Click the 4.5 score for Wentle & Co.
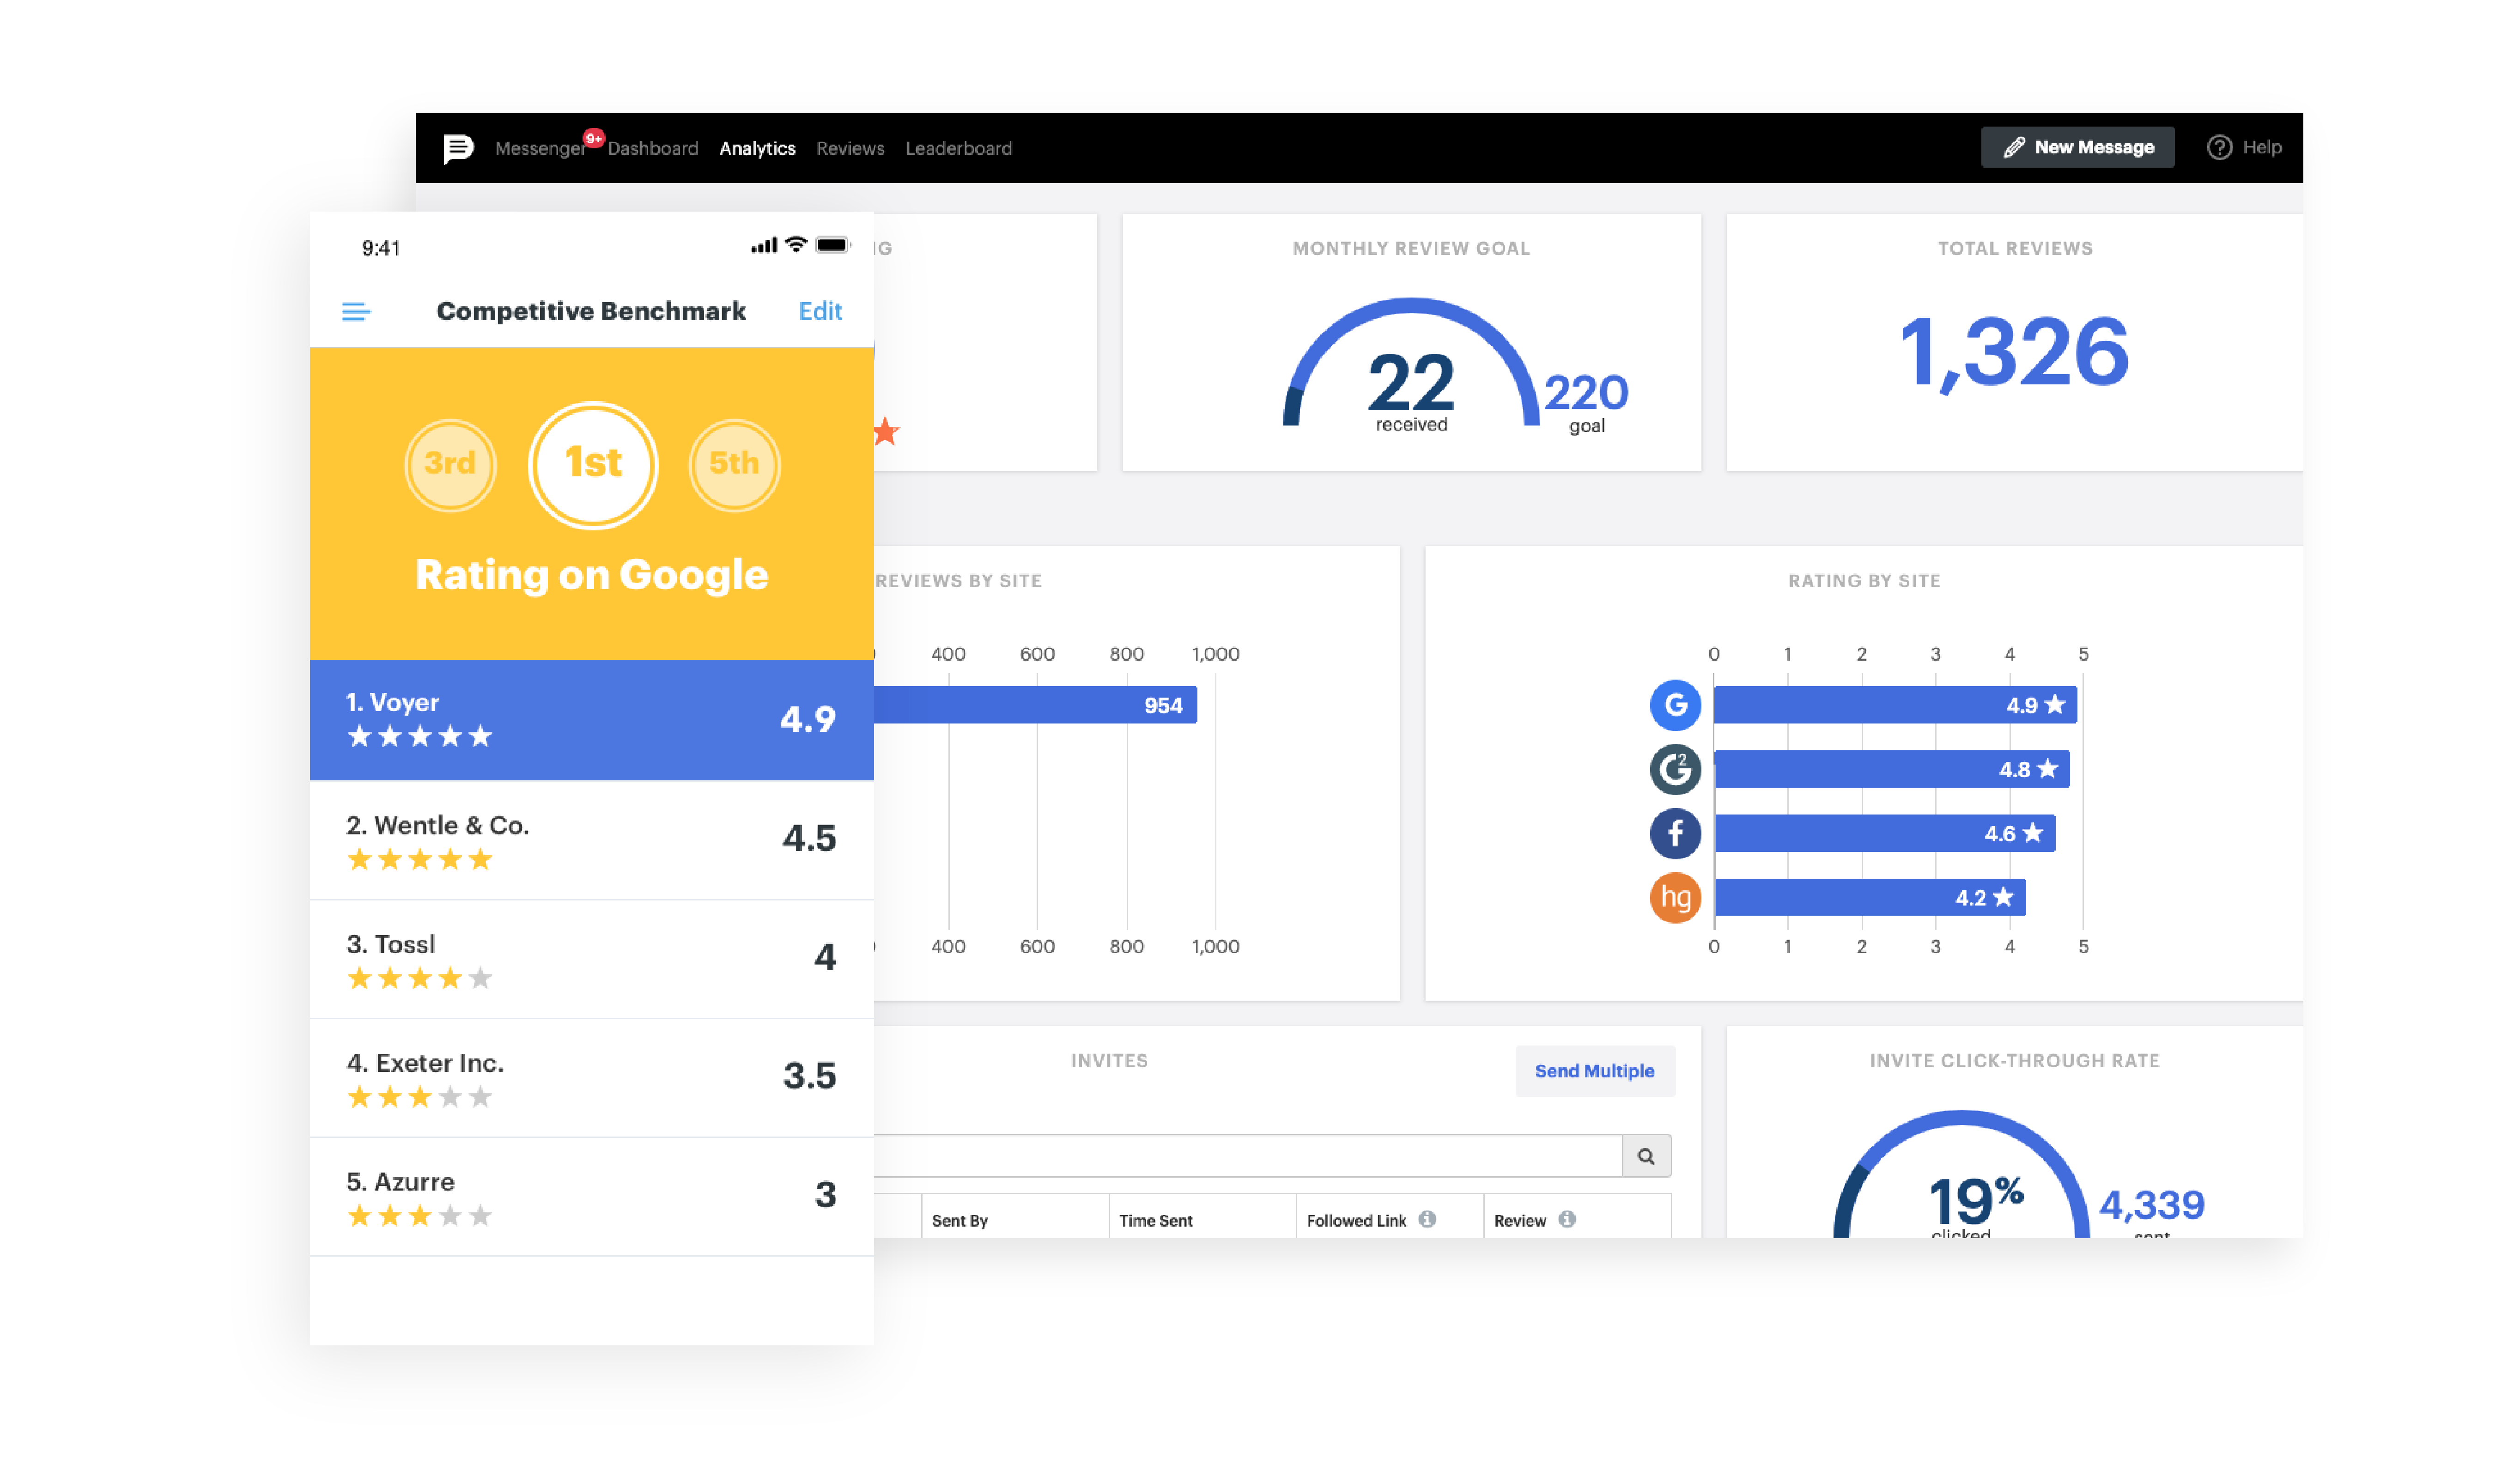 pos(809,838)
